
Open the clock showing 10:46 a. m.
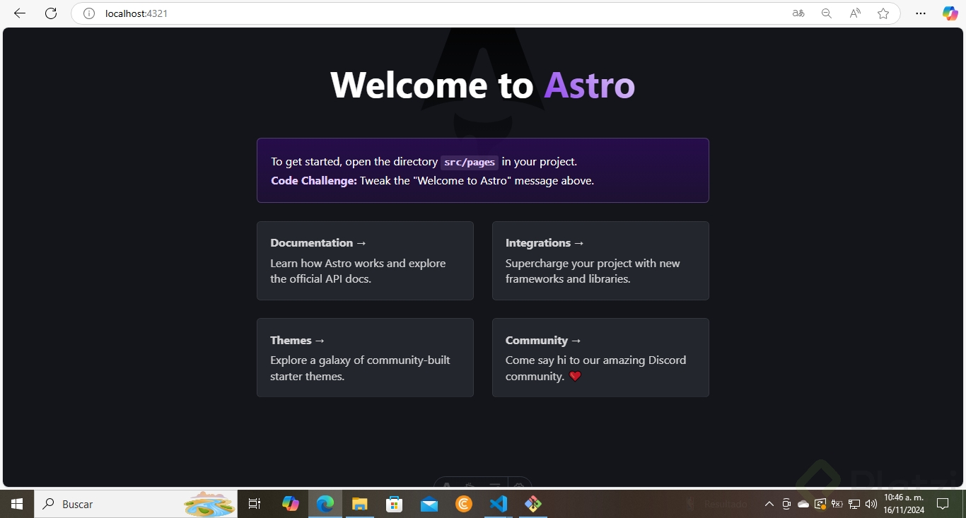coord(904,504)
